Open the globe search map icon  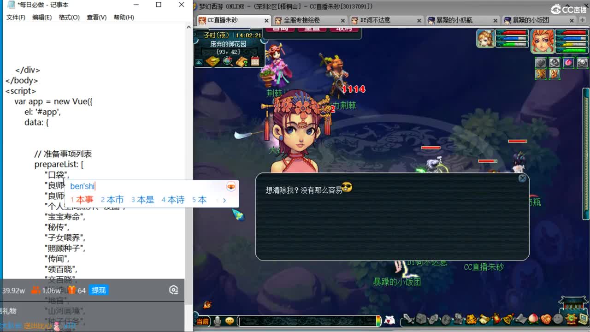[x=228, y=61]
